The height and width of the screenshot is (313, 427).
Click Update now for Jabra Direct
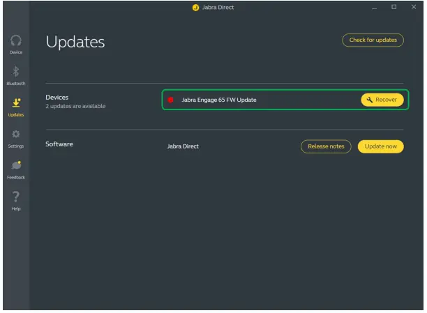[x=380, y=146]
